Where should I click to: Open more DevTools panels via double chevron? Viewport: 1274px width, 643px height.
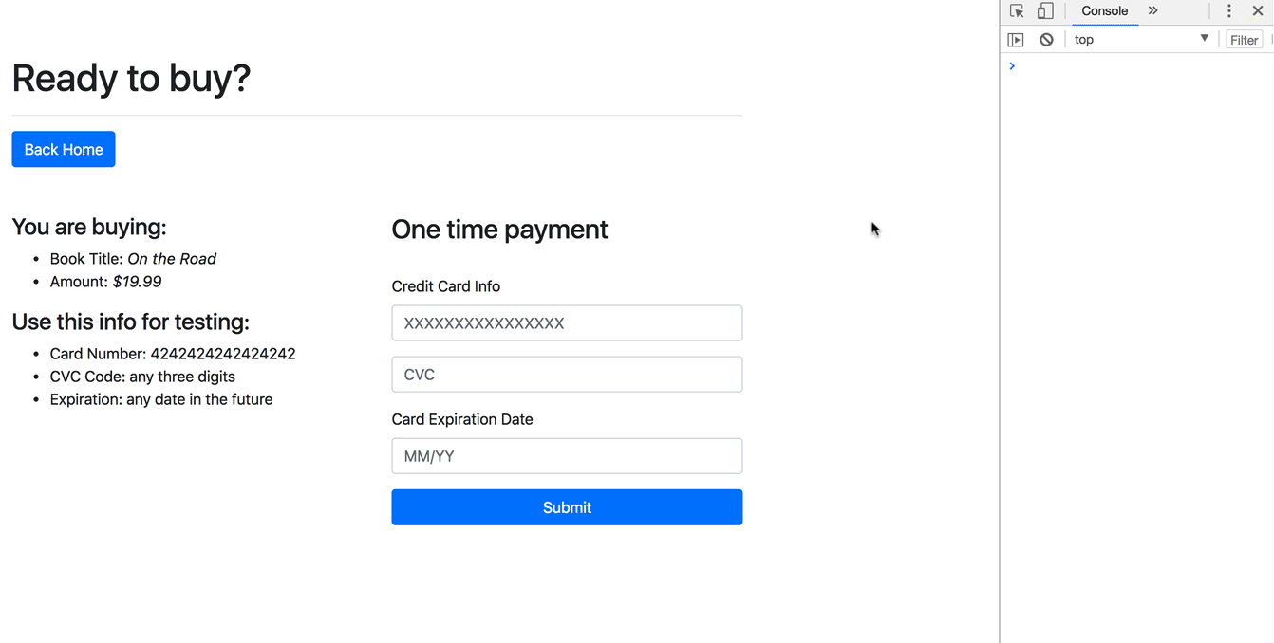[x=1152, y=10]
